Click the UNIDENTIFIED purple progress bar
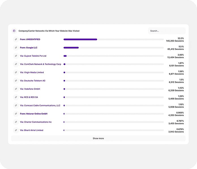Viewport: 197px width, 169px height. coord(80,39)
